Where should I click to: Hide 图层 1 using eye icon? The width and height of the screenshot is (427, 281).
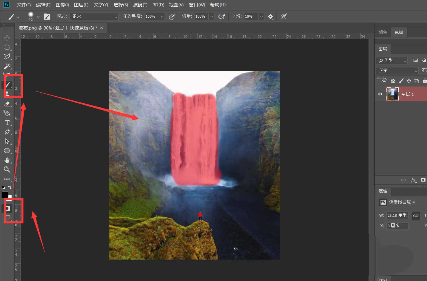380,94
